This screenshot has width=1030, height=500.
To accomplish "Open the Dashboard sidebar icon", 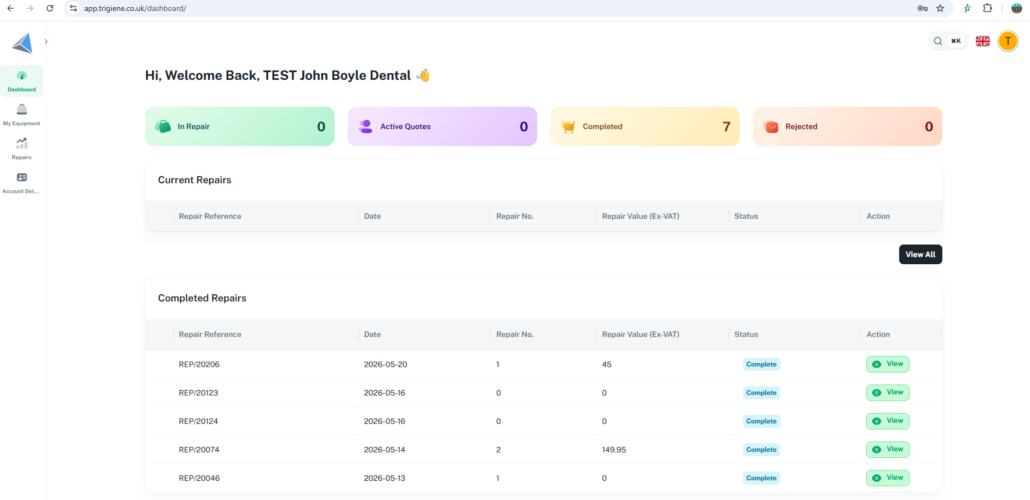I will click(x=22, y=81).
